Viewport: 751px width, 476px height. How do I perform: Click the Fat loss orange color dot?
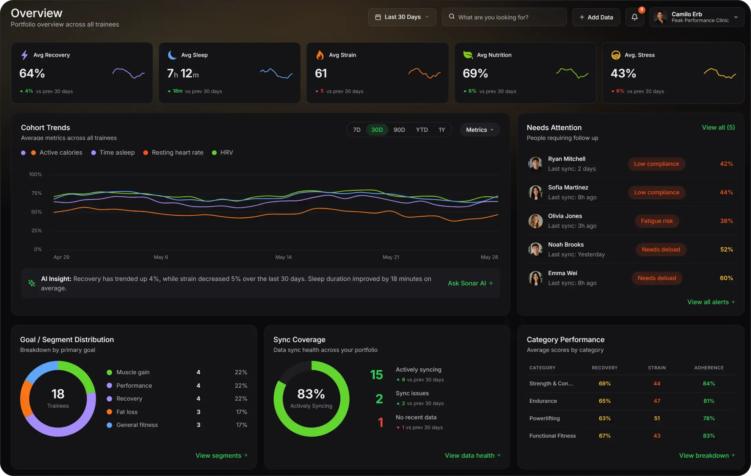tap(110, 412)
